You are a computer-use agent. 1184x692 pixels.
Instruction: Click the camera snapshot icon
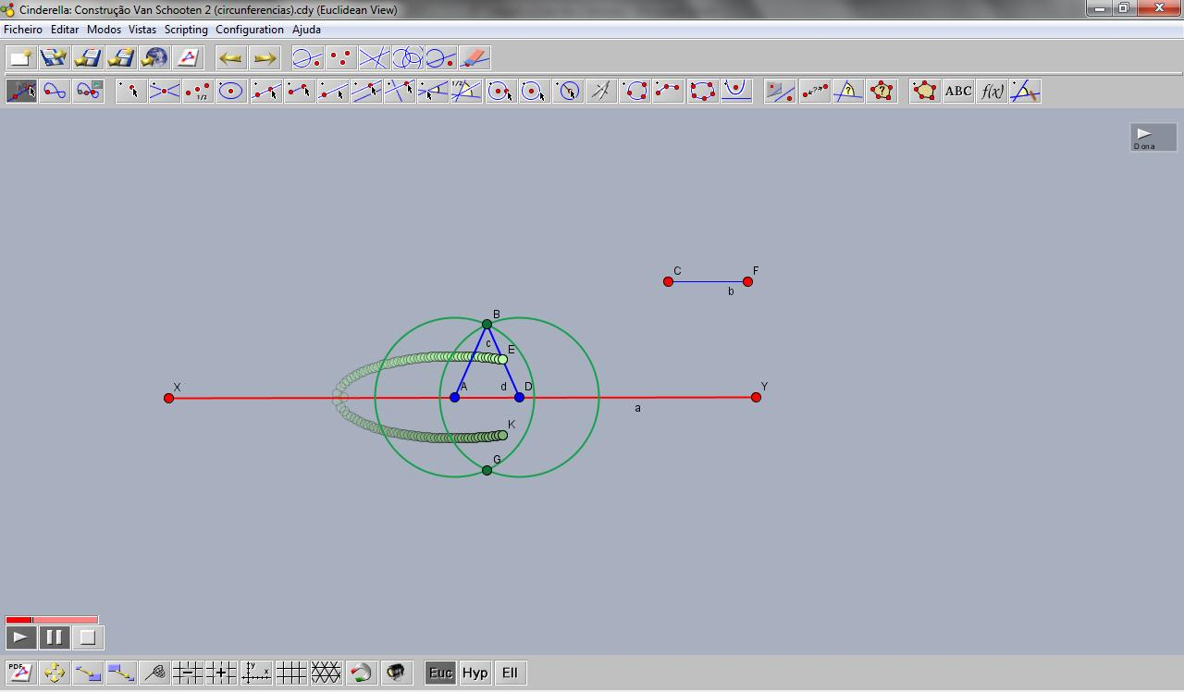396,673
